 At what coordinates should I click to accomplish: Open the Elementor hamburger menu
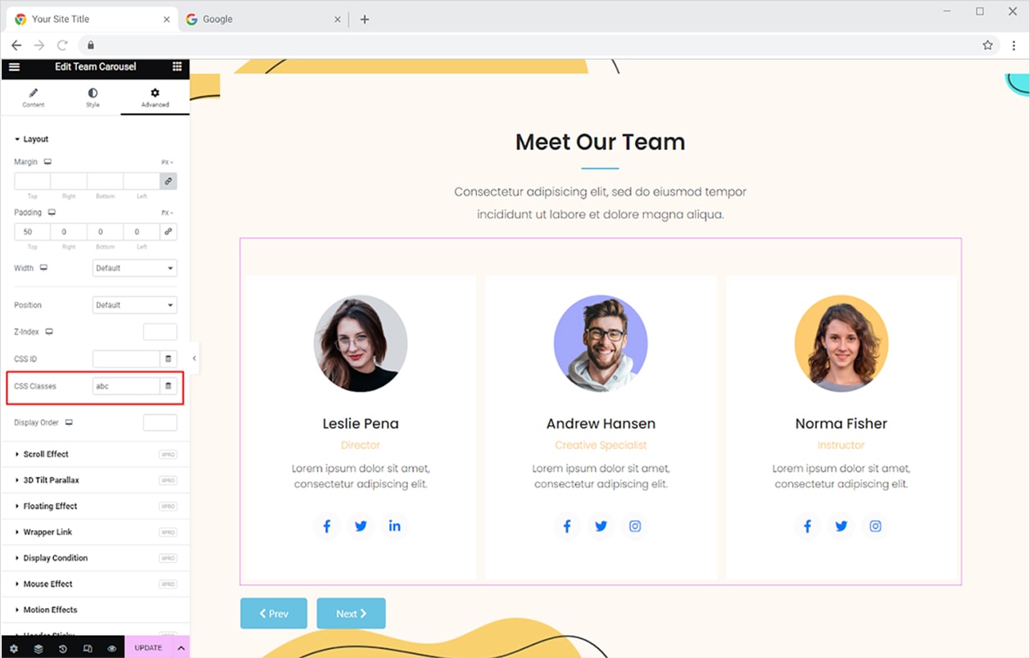(14, 66)
